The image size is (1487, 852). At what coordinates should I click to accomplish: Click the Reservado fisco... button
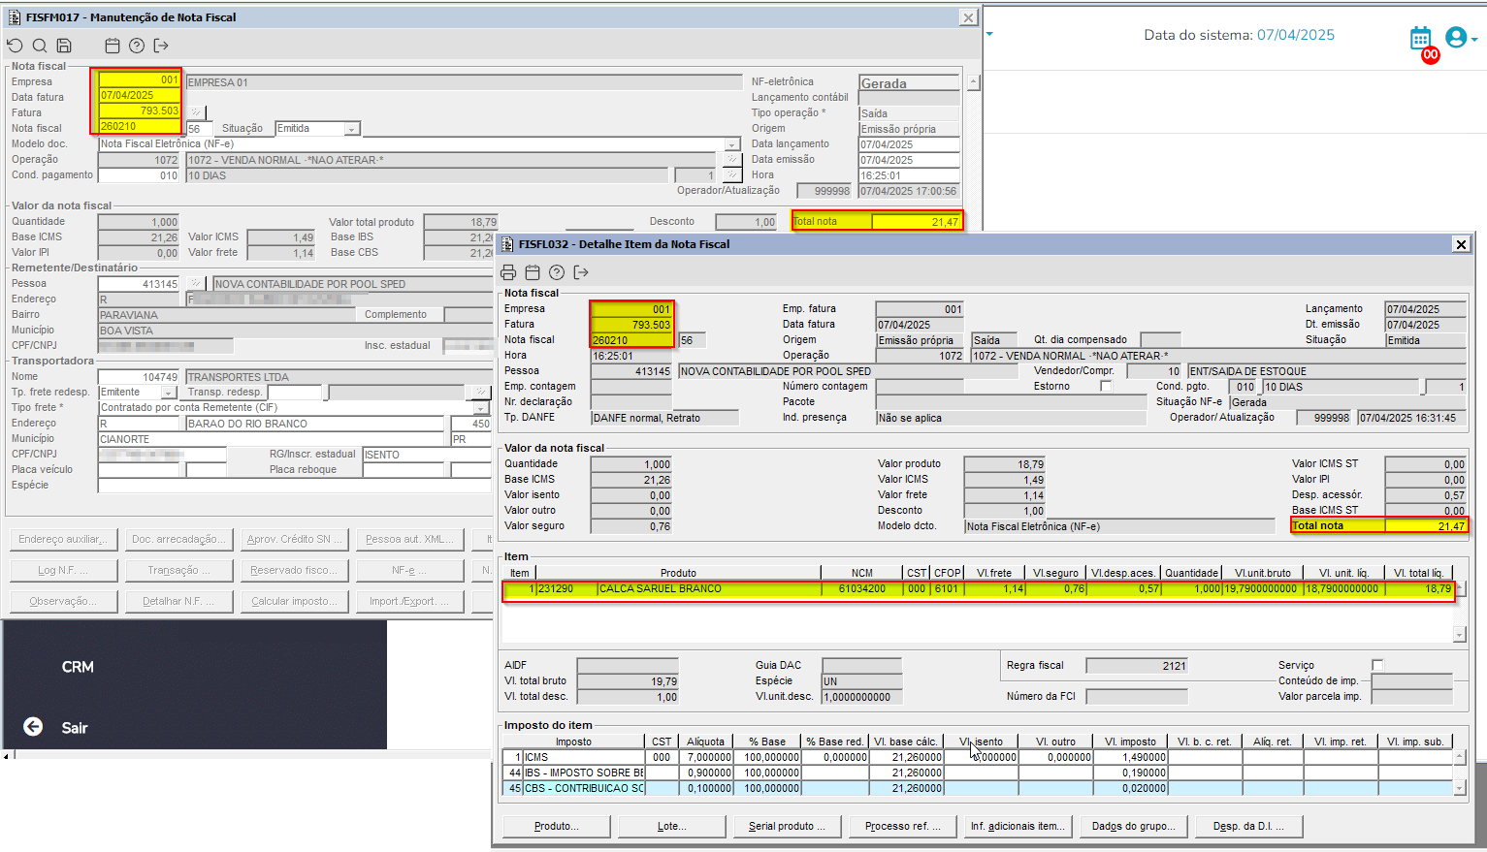coord(294,570)
